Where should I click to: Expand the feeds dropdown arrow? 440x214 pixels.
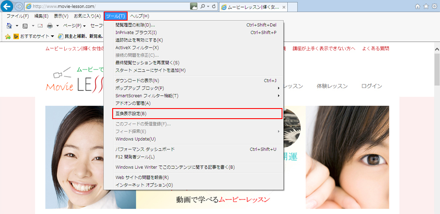[x=33, y=26]
